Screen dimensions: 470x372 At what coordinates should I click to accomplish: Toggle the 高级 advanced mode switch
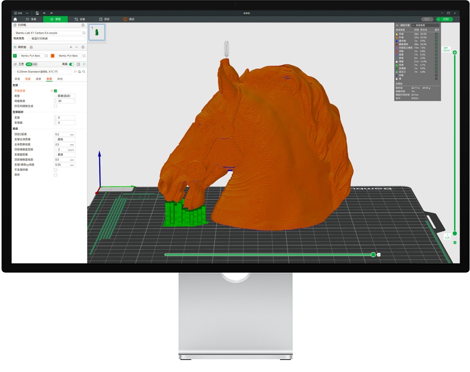pos(72,64)
